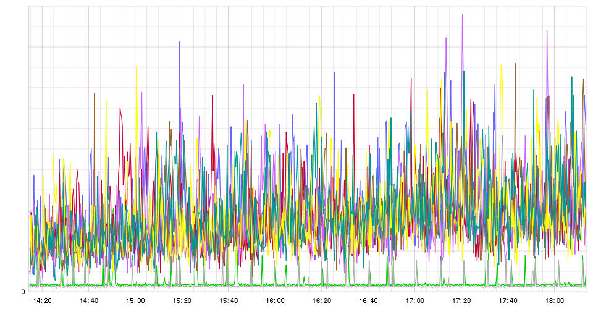Select the brown spike peak near 14:40

pos(95,94)
